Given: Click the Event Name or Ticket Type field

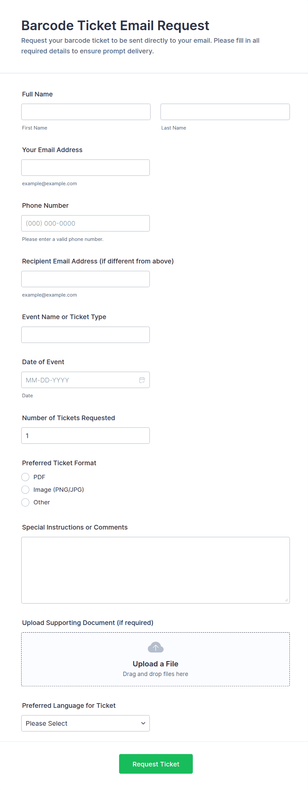Looking at the screenshot, I should tap(85, 334).
